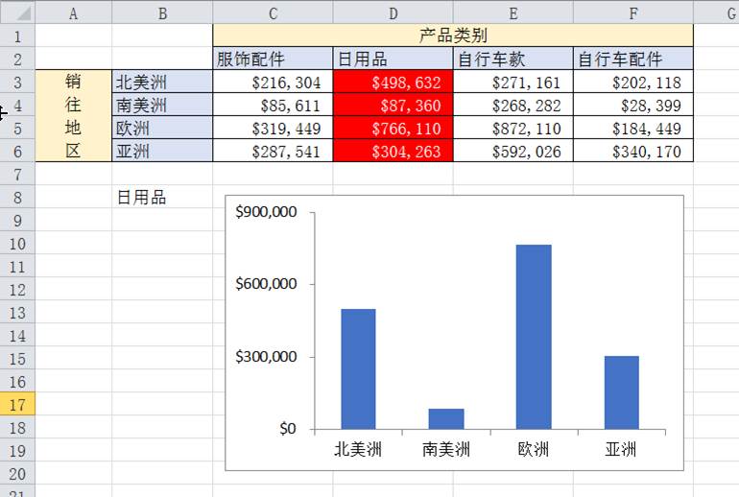Select the 北美洲 row label cell
The height and width of the screenshot is (497, 739).
(x=161, y=83)
